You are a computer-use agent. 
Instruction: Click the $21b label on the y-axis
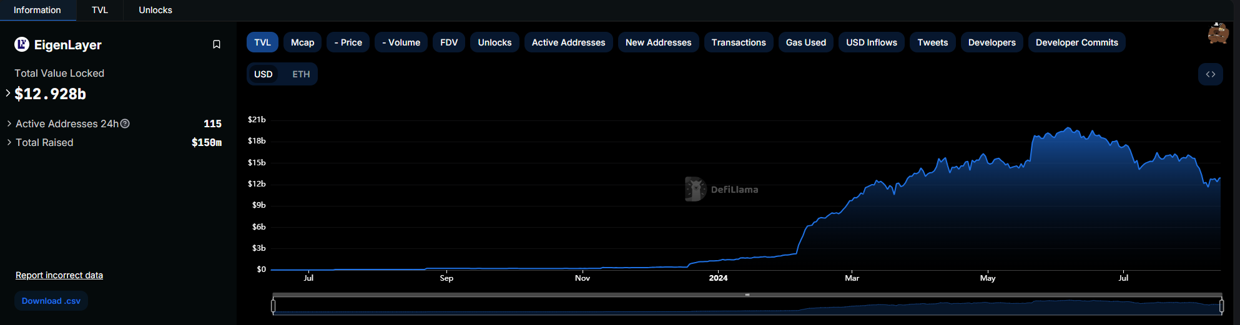point(257,119)
